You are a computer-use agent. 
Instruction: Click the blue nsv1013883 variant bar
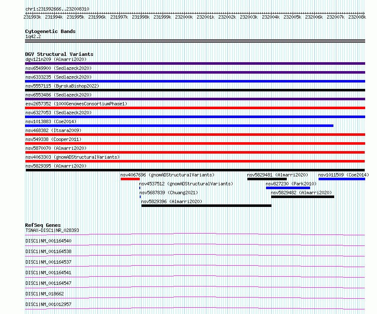tap(179, 126)
